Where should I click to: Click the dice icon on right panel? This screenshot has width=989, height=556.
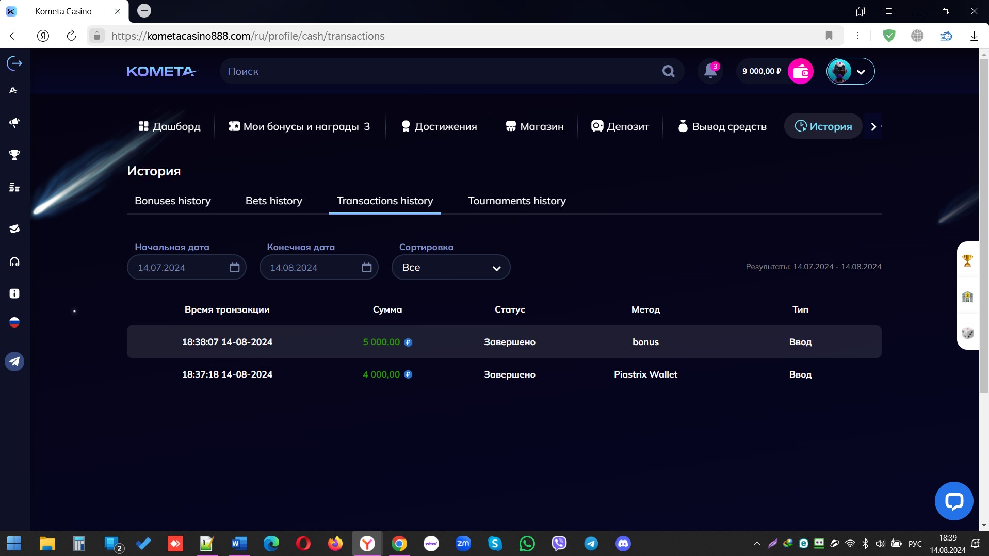[967, 333]
